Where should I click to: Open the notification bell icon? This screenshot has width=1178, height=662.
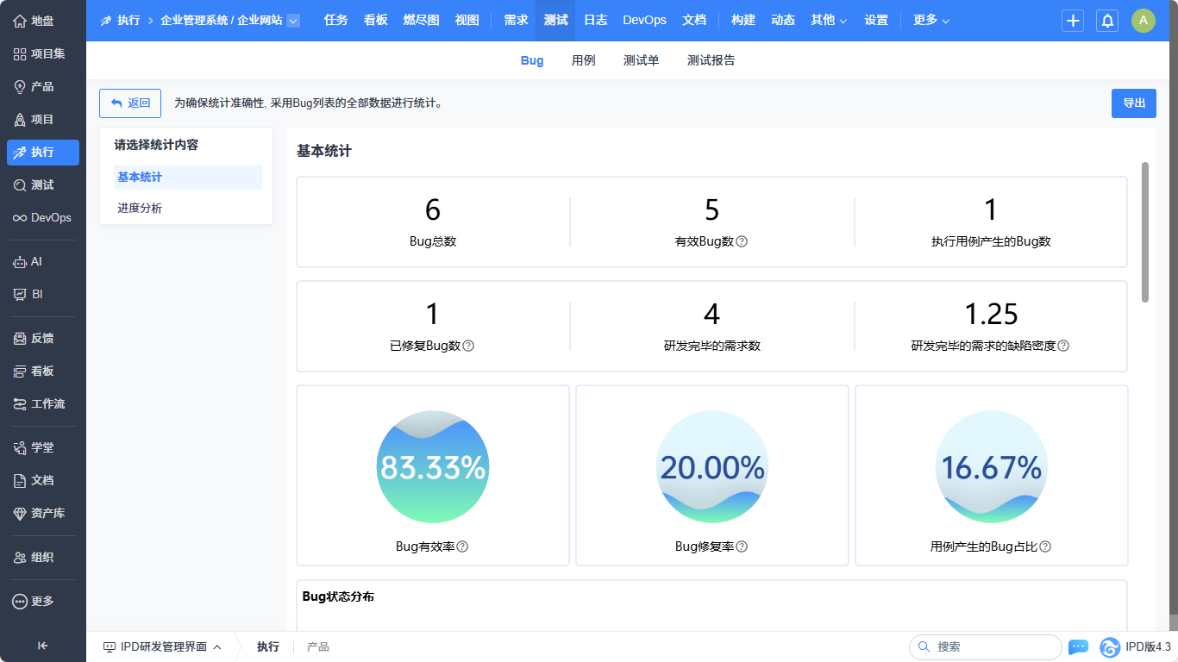click(1107, 21)
